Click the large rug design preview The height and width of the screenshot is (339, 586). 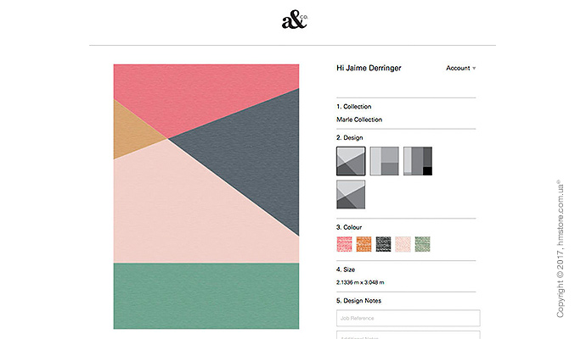pyautogui.click(x=206, y=197)
